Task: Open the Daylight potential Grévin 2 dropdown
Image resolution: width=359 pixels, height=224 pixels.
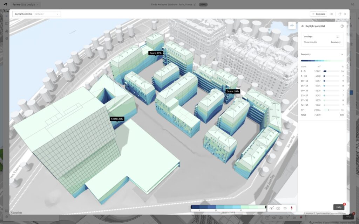Action: tap(36, 14)
